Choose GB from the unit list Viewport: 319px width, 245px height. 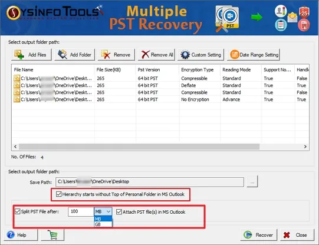pyautogui.click(x=103, y=224)
